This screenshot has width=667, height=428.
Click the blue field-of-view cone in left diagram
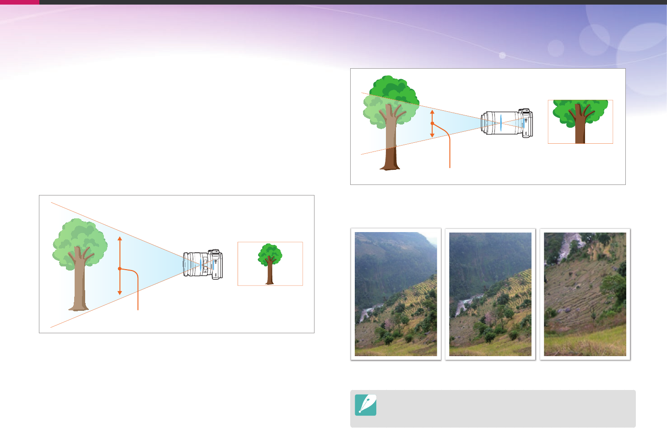pyautogui.click(x=146, y=264)
